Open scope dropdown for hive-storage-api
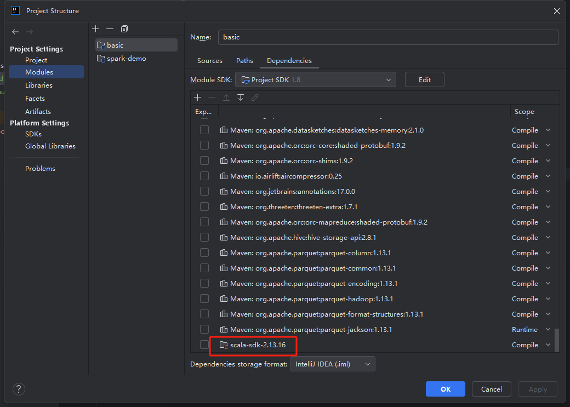 point(548,237)
